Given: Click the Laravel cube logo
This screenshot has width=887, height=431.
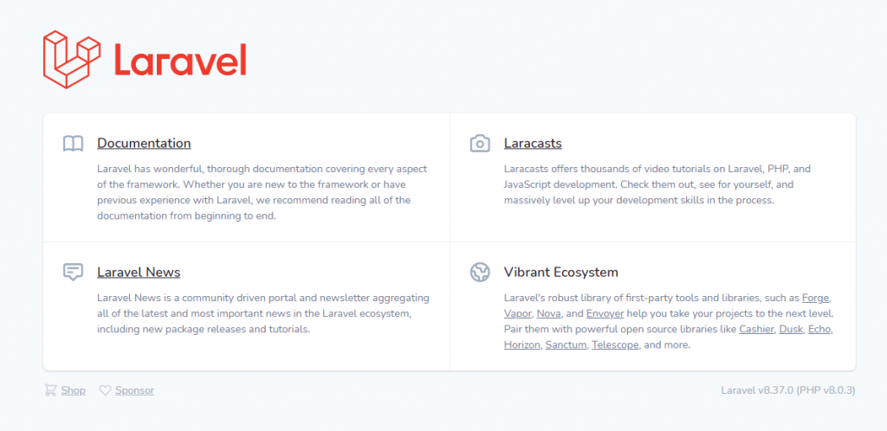Looking at the screenshot, I should (x=72, y=60).
